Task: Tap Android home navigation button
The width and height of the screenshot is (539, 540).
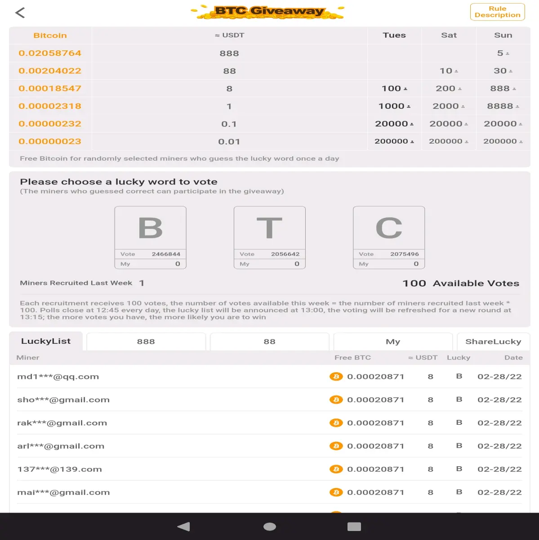Action: [x=270, y=526]
